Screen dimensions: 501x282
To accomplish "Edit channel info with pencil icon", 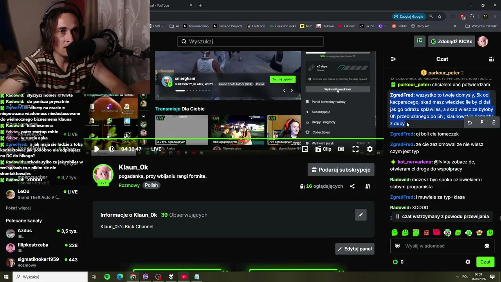I will pyautogui.click(x=361, y=215).
